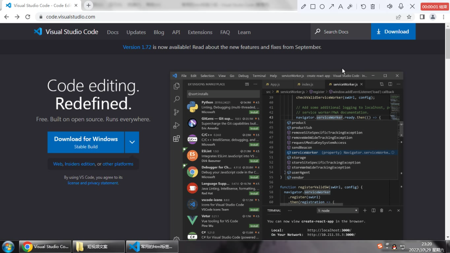The height and width of the screenshot is (253, 450).
Task: Reload the current page
Action: [28, 17]
